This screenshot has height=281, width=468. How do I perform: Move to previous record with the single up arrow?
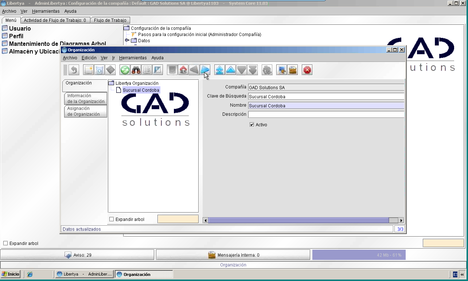pos(231,70)
